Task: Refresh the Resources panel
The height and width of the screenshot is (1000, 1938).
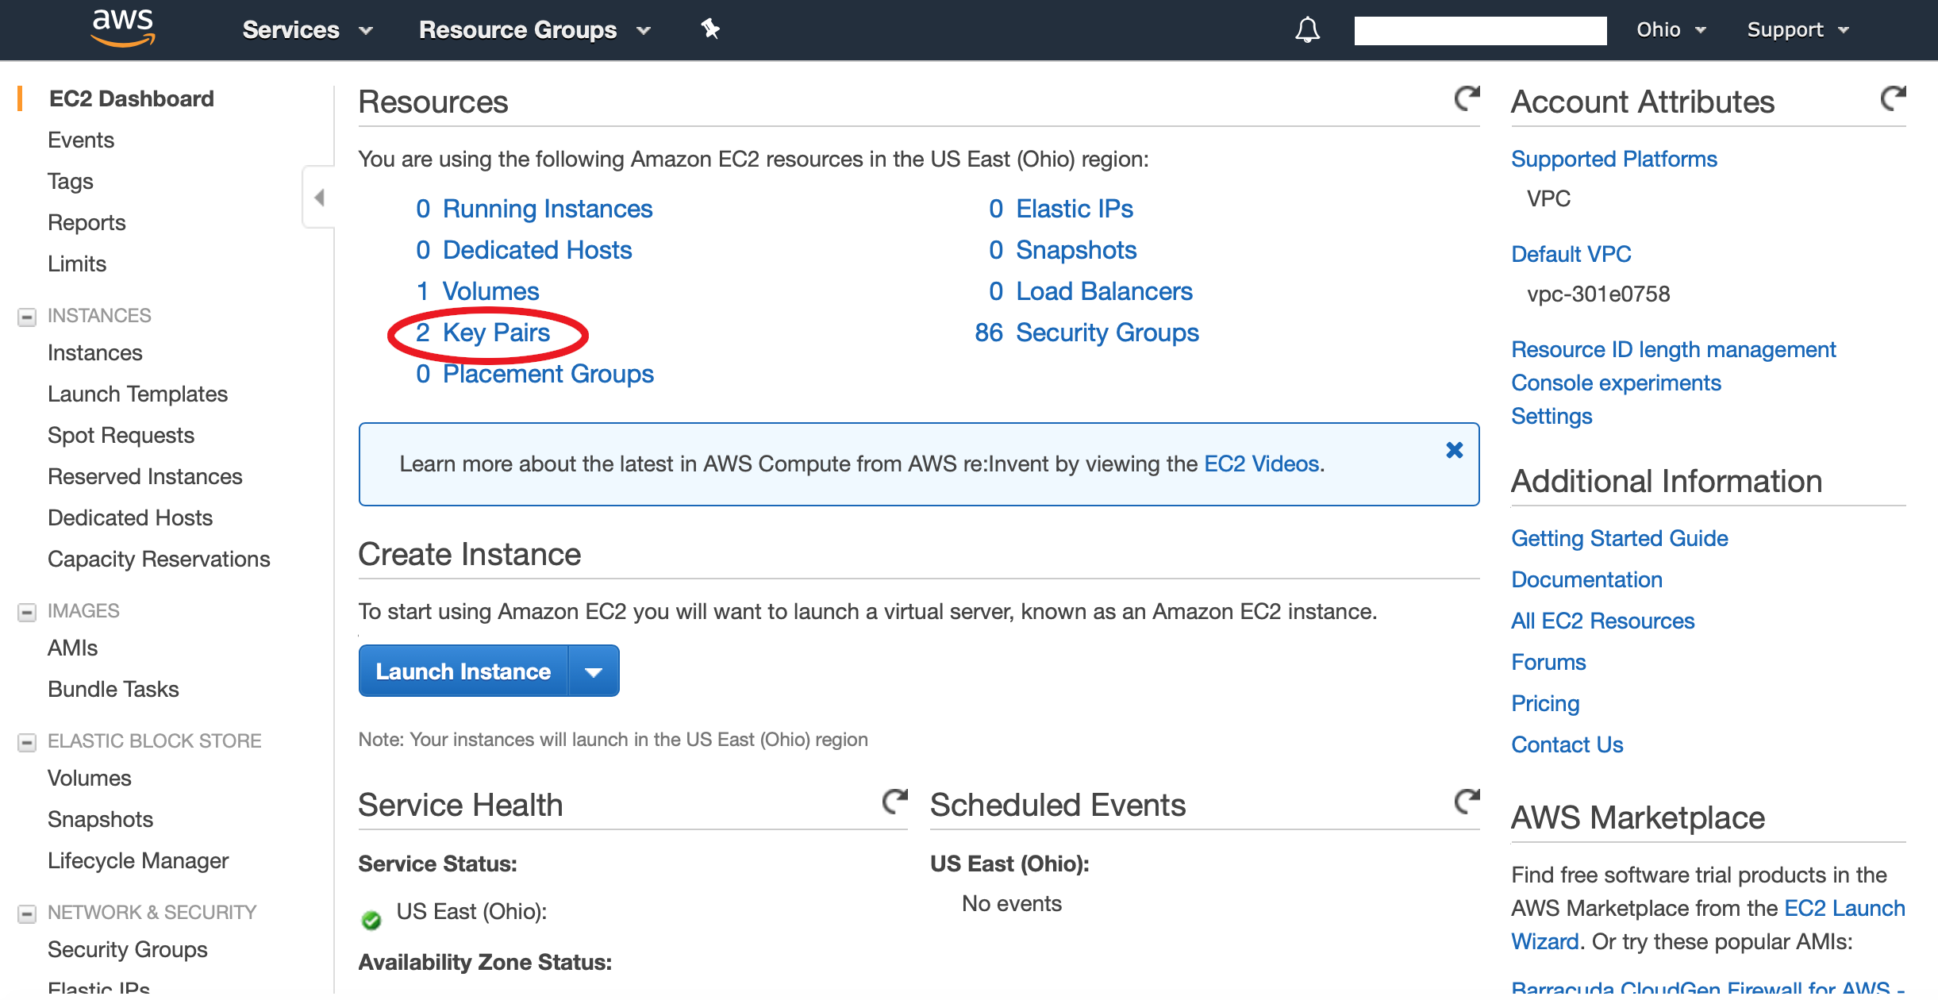Action: click(x=1466, y=98)
